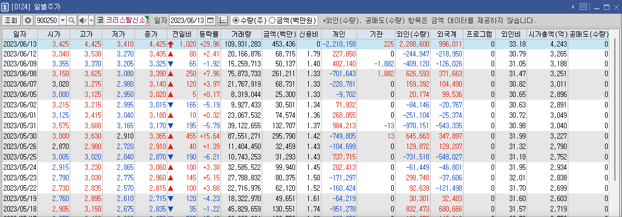Image resolution: width=622 pixels, height=217 pixels.
Task: Click the 시가 column header
Action: click(x=54, y=35)
